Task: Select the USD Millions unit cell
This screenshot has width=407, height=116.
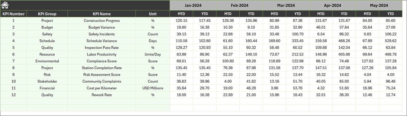Action: click(x=153, y=88)
